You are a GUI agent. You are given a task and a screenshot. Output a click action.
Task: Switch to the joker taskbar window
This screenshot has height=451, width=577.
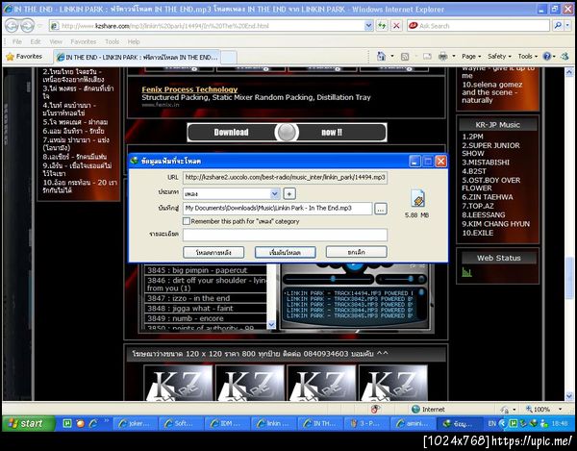[135, 423]
